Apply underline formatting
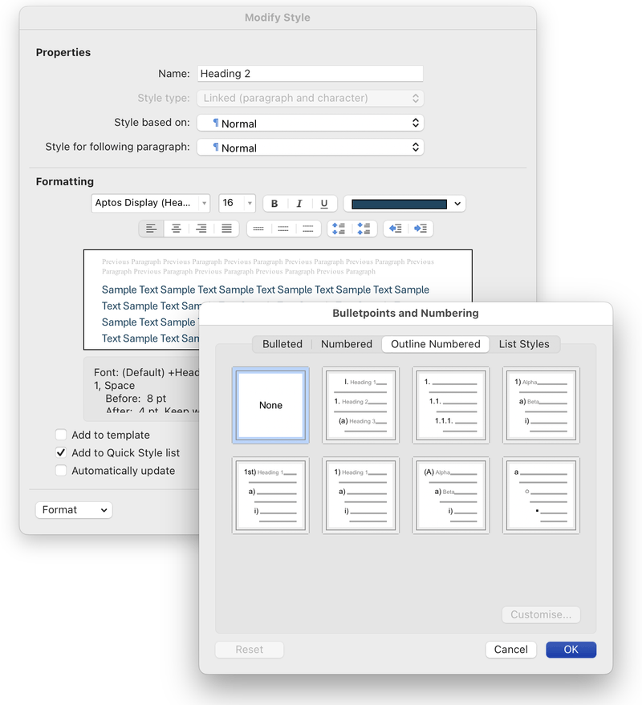 pyautogui.click(x=322, y=203)
